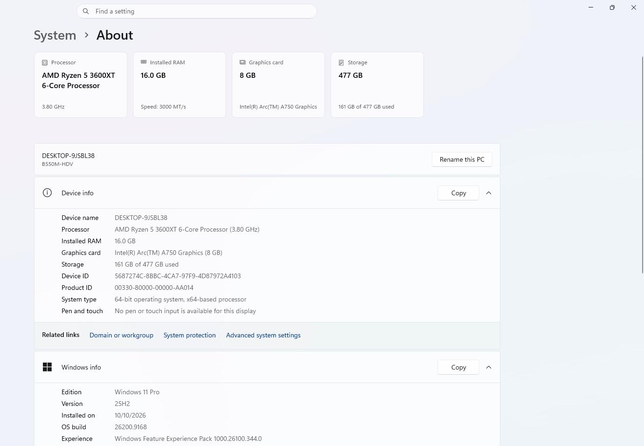
Task: Click the Device info circle icon
Action: [x=47, y=193]
